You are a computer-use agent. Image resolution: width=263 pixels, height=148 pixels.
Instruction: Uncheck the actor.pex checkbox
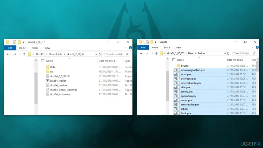(175, 74)
